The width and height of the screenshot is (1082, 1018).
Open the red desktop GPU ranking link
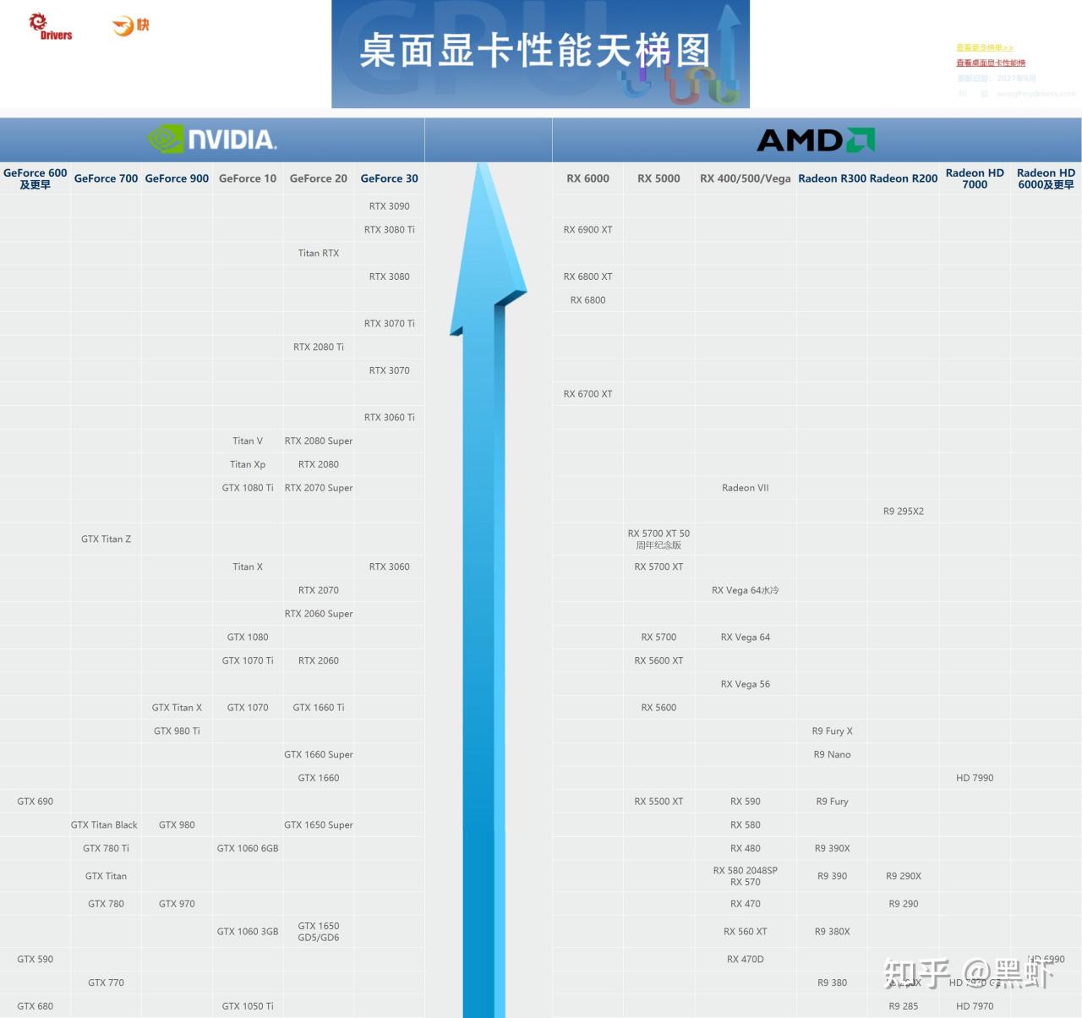point(990,63)
